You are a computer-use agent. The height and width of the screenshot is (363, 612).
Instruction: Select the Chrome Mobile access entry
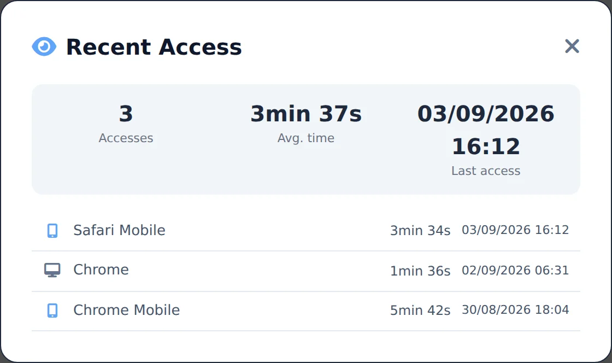tap(306, 311)
